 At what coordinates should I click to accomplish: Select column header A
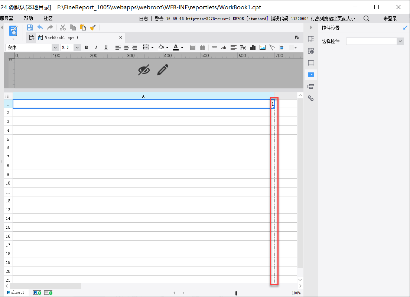tap(143, 96)
